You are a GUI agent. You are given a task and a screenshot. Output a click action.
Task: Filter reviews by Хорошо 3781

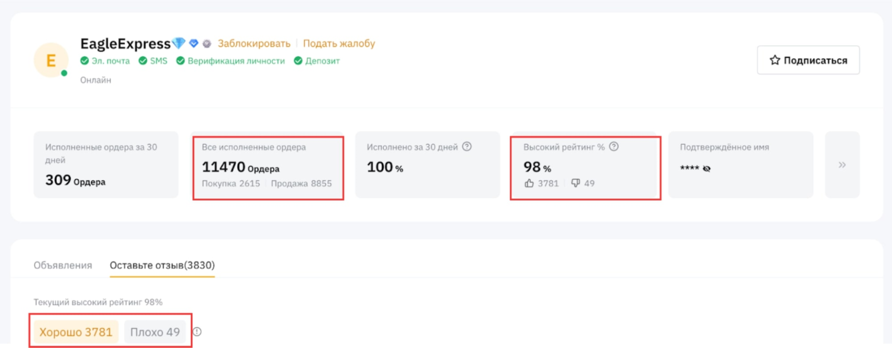pyautogui.click(x=76, y=332)
